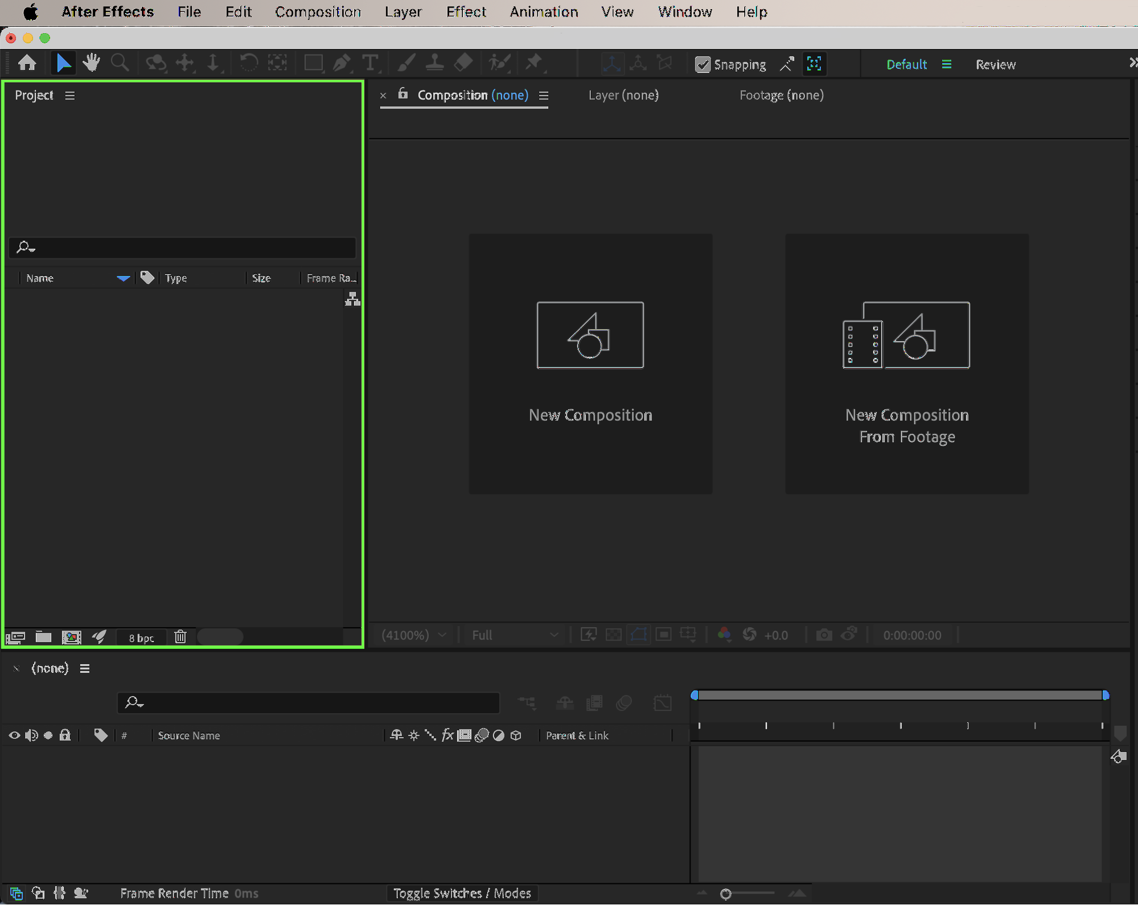
Task: Click the New Composition button
Action: pyautogui.click(x=590, y=364)
